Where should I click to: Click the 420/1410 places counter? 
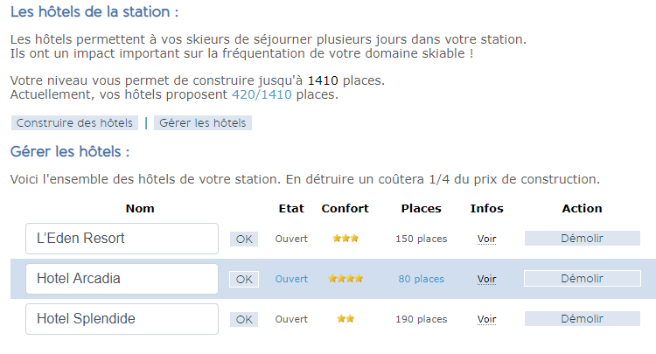pos(262,94)
